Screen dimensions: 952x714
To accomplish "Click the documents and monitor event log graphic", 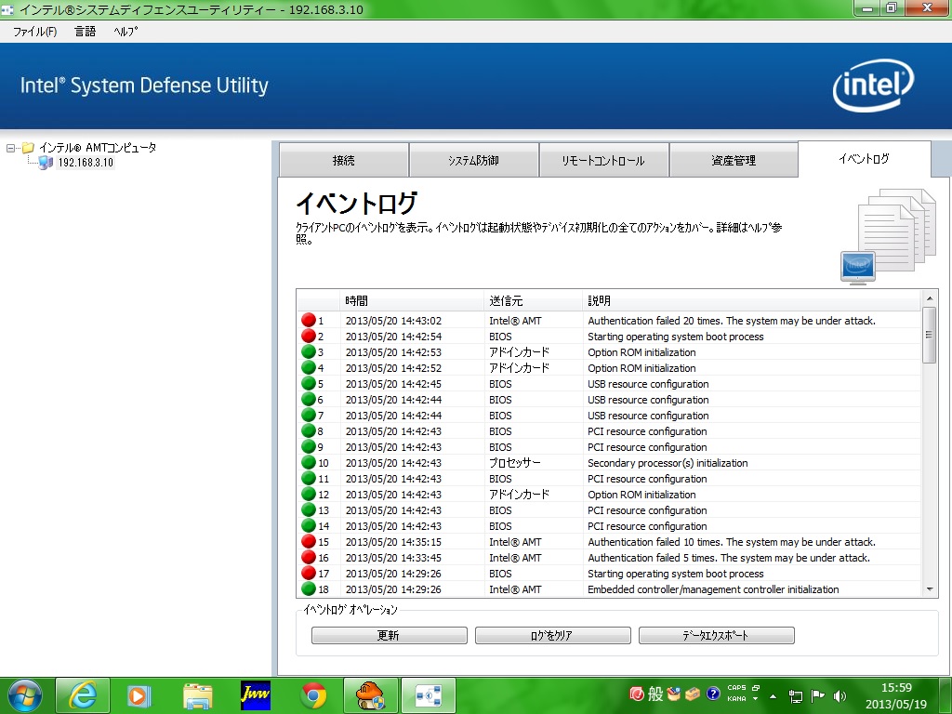I will [888, 237].
